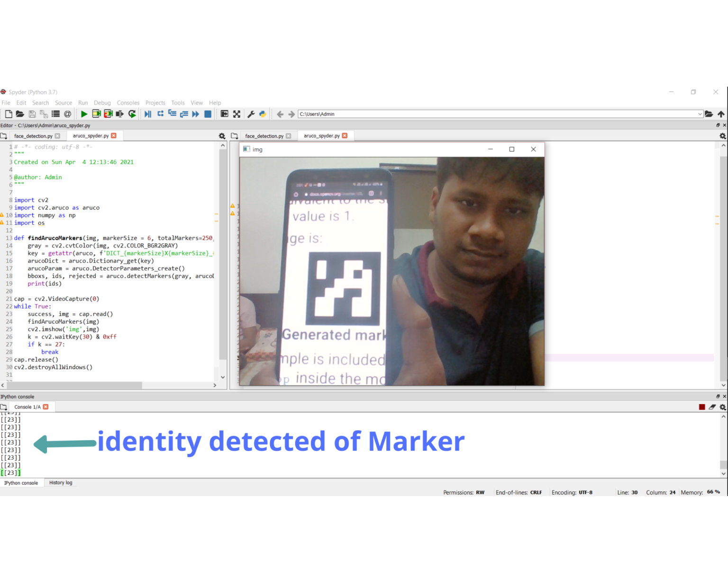Create a new file
The height and width of the screenshot is (583, 728).
pyautogui.click(x=9, y=114)
